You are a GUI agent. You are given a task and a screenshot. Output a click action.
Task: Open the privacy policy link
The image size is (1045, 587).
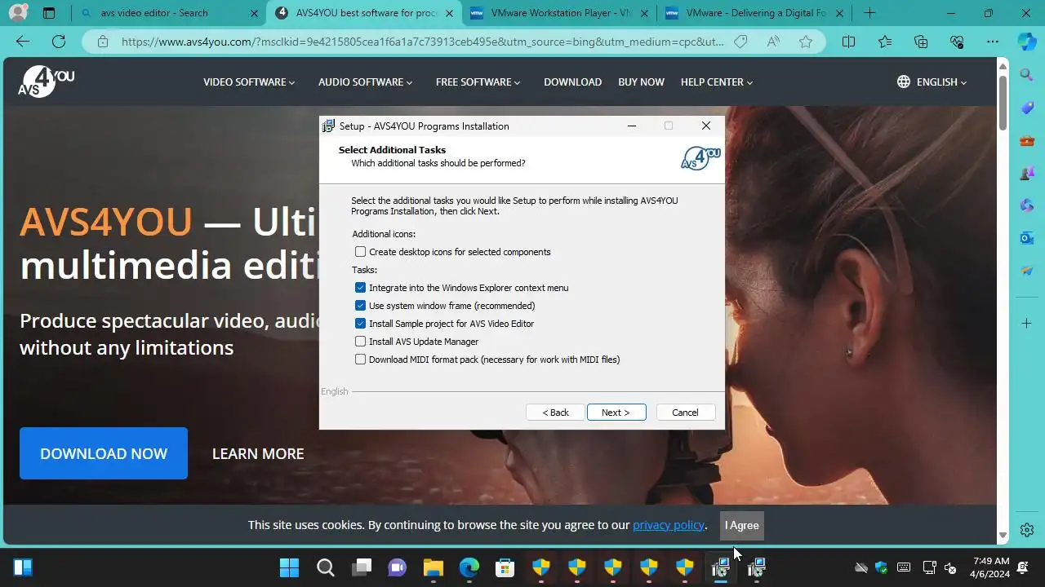click(x=668, y=525)
